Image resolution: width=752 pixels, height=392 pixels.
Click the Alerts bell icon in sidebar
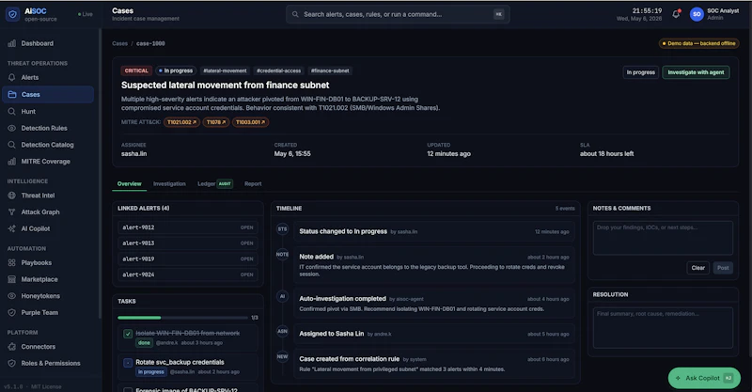(12, 77)
